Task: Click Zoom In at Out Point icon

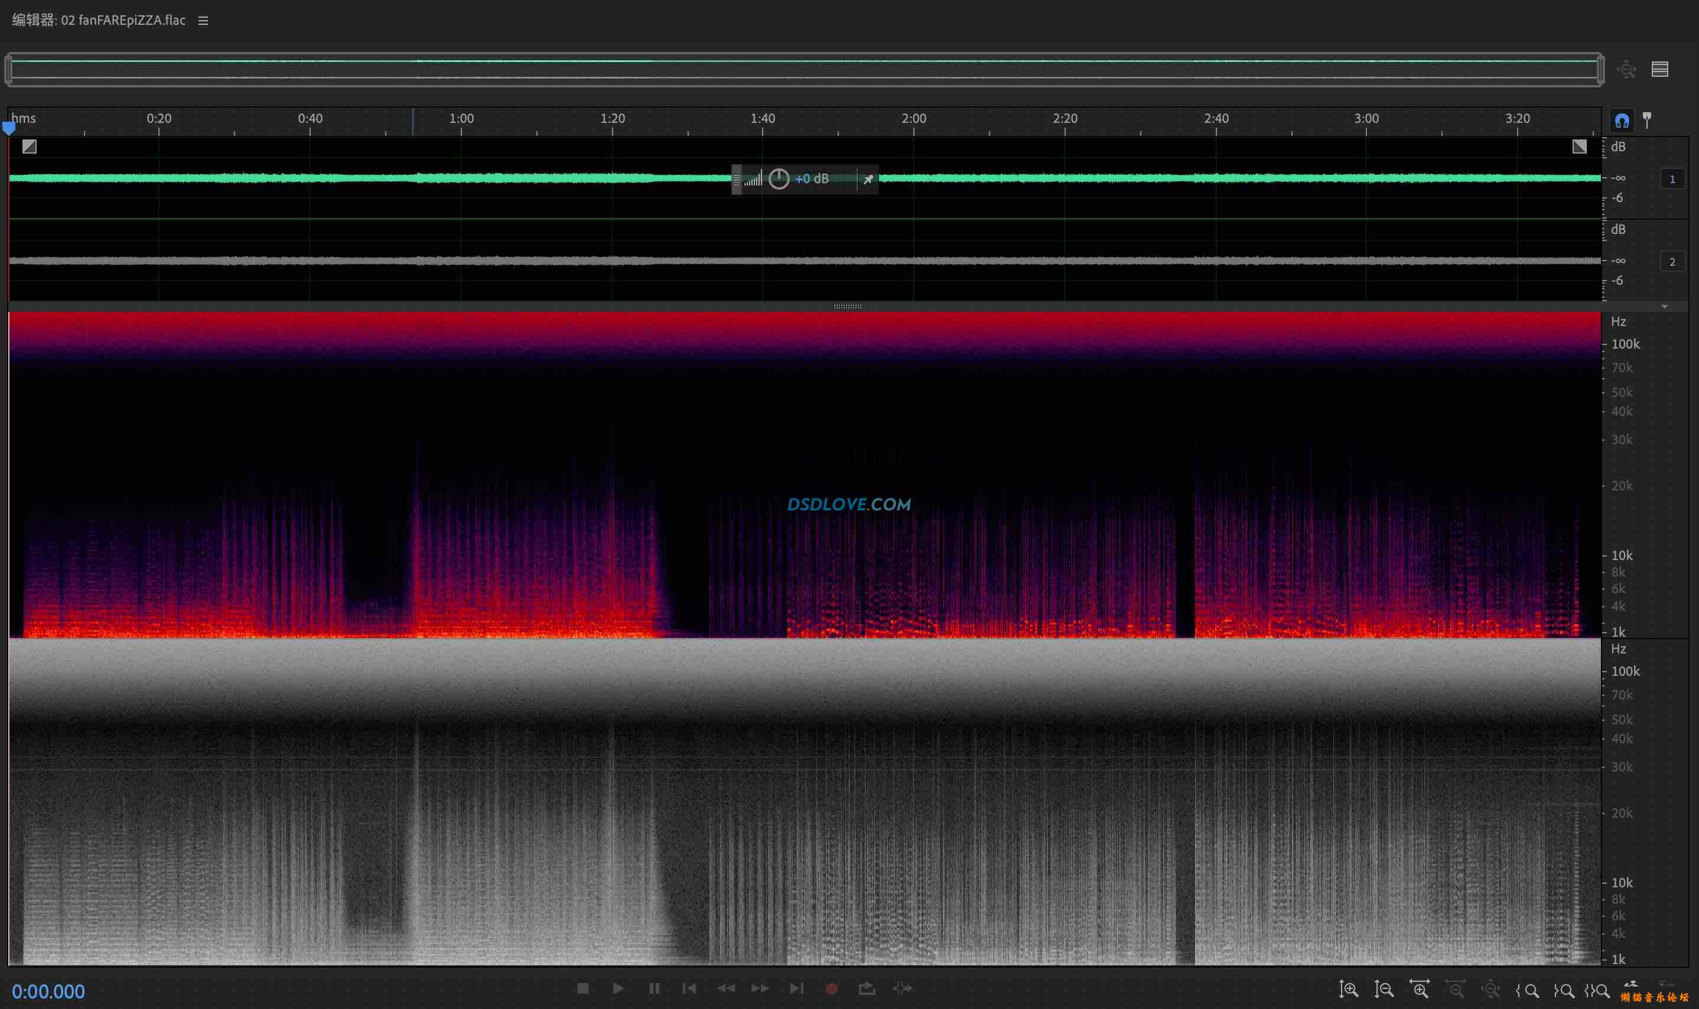Action: (1564, 991)
